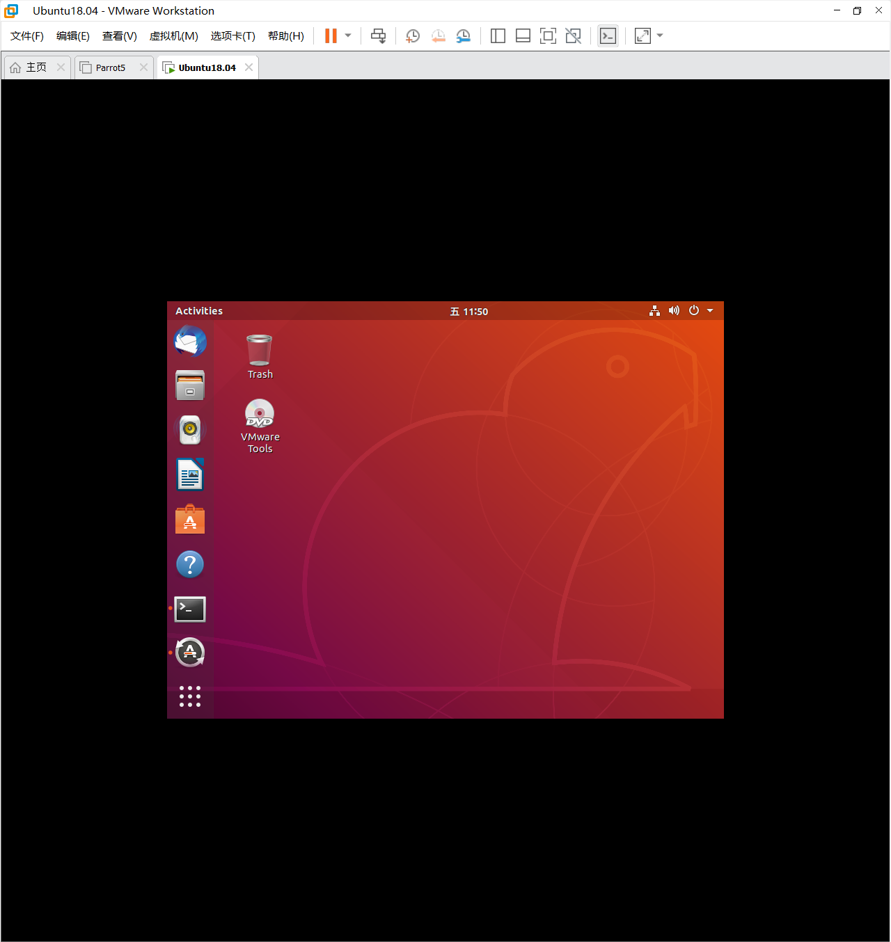
Task: Click the power icon in Ubuntu top panel
Action: point(694,311)
